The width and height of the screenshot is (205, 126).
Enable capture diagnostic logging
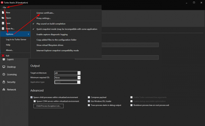(52, 34)
